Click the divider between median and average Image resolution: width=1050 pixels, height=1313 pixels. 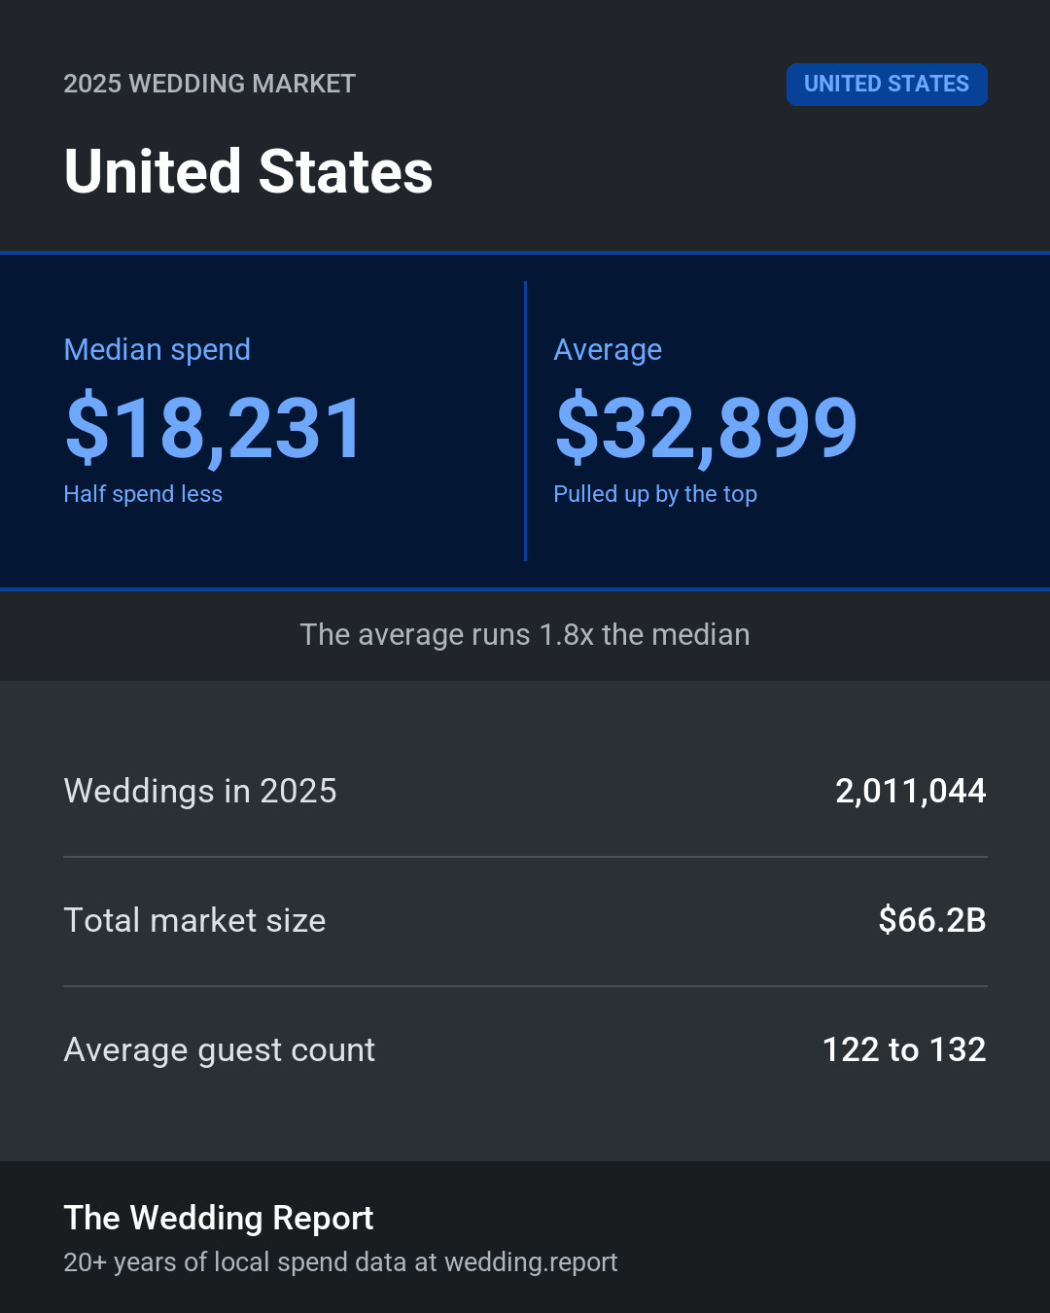tap(525, 421)
